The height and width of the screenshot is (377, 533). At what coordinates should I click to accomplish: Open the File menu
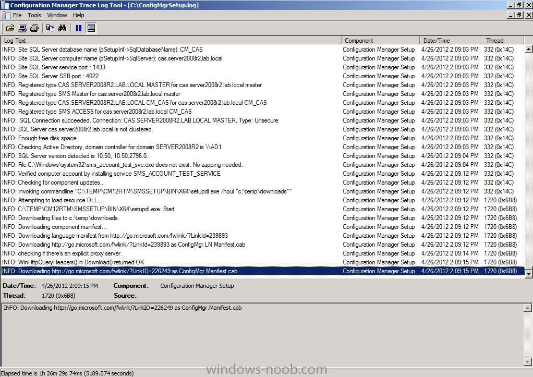pos(17,15)
